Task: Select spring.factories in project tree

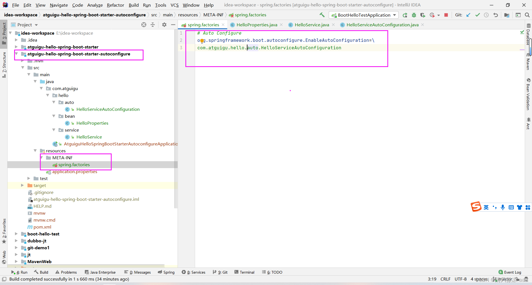Action: [74, 165]
